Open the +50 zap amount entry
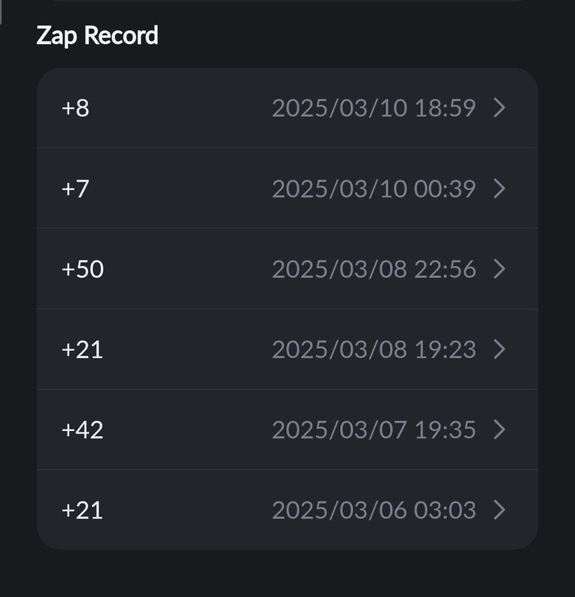Viewport: 575px width, 597px height. click(x=82, y=269)
